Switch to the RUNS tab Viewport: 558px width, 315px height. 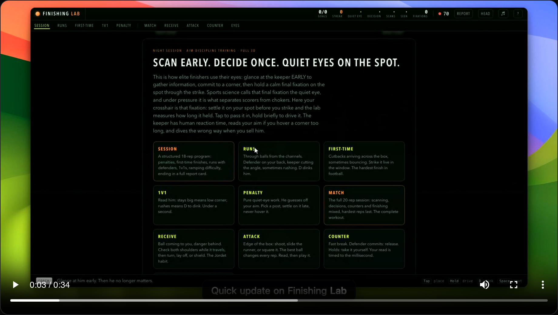click(x=62, y=25)
